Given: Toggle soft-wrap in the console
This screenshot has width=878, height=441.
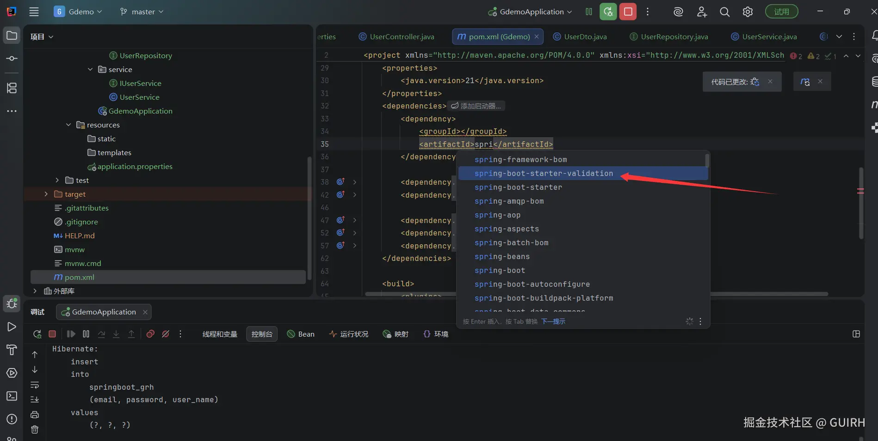Looking at the screenshot, I should coord(35,385).
